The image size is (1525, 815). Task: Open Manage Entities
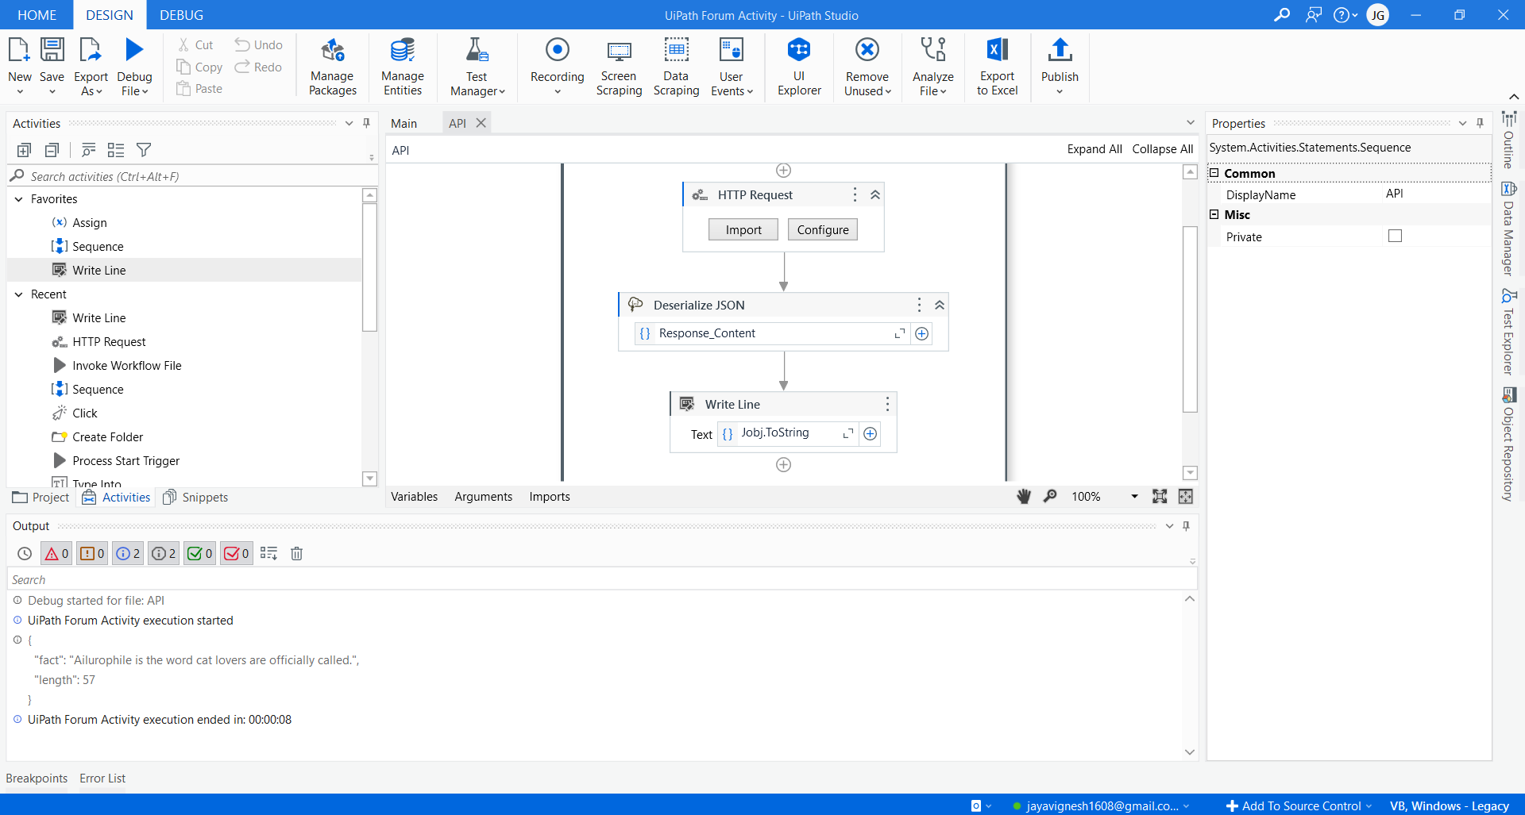[403, 67]
